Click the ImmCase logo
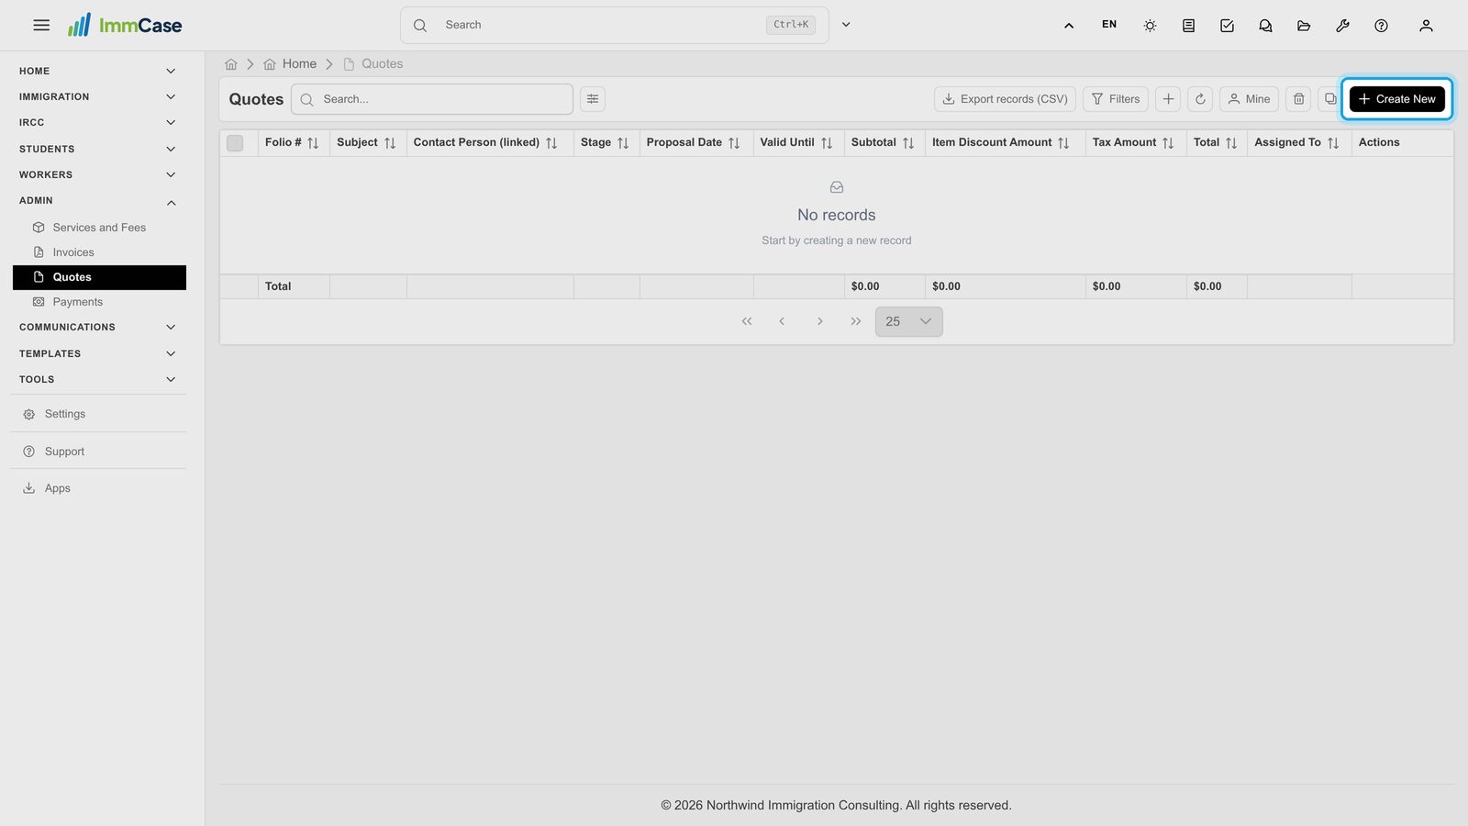The image size is (1468, 826). pos(125,26)
